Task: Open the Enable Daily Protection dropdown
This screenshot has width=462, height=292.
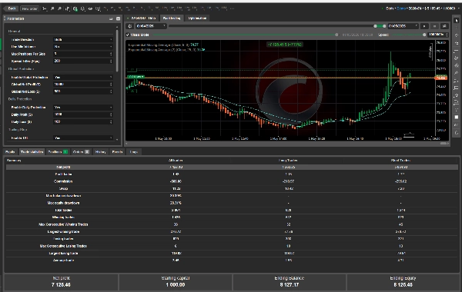Action: point(83,108)
